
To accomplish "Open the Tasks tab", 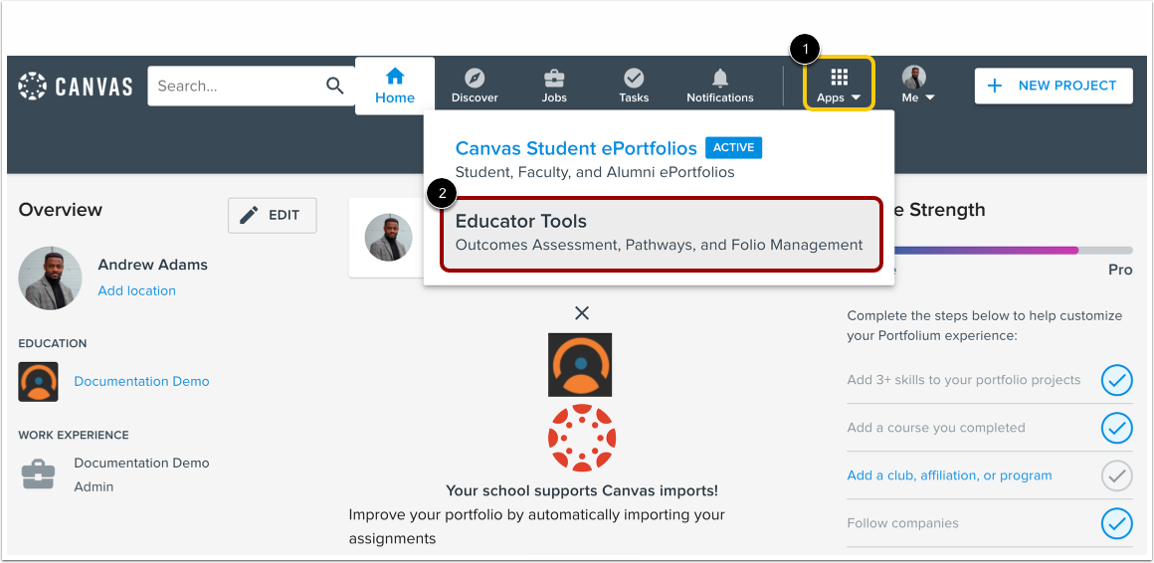I will 634,87.
